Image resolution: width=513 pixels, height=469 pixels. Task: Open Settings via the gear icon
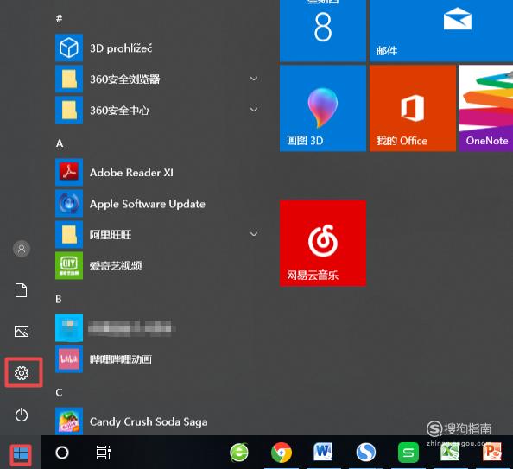(22, 373)
